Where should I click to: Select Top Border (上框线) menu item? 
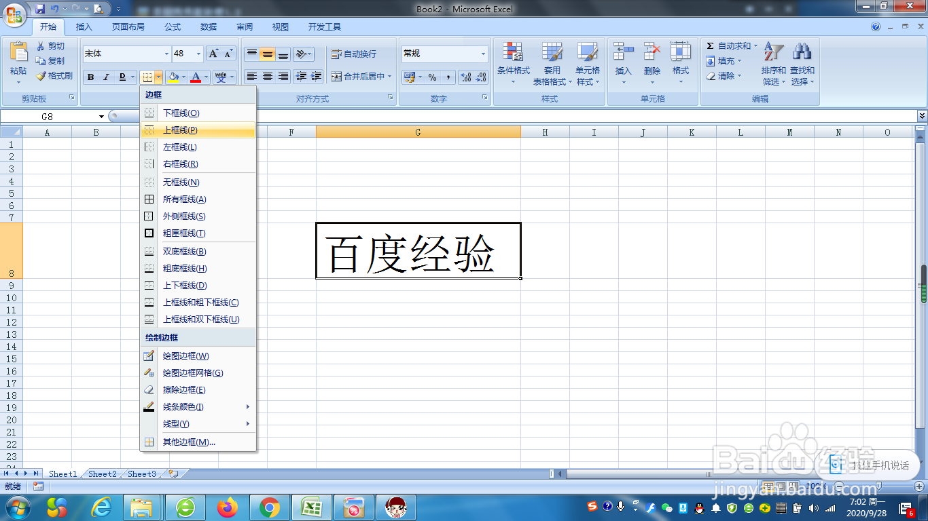point(198,130)
